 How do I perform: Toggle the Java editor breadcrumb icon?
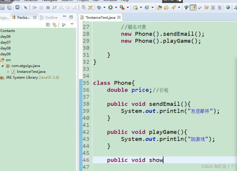(186, 7)
